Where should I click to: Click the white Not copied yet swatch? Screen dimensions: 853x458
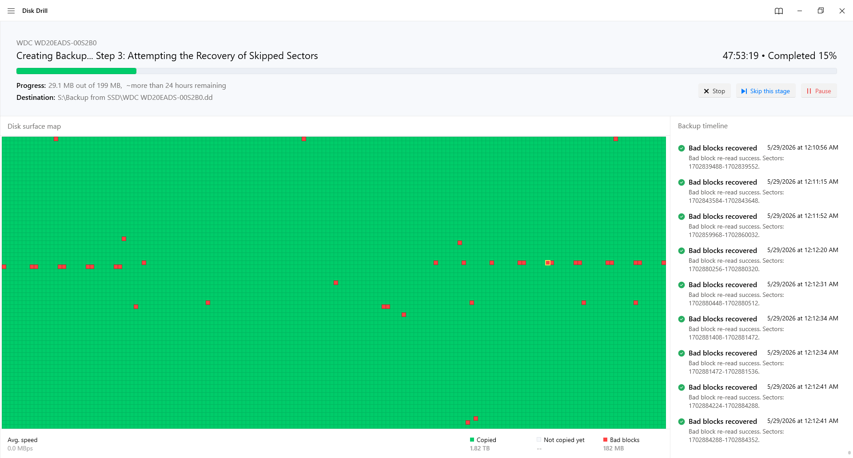539,440
